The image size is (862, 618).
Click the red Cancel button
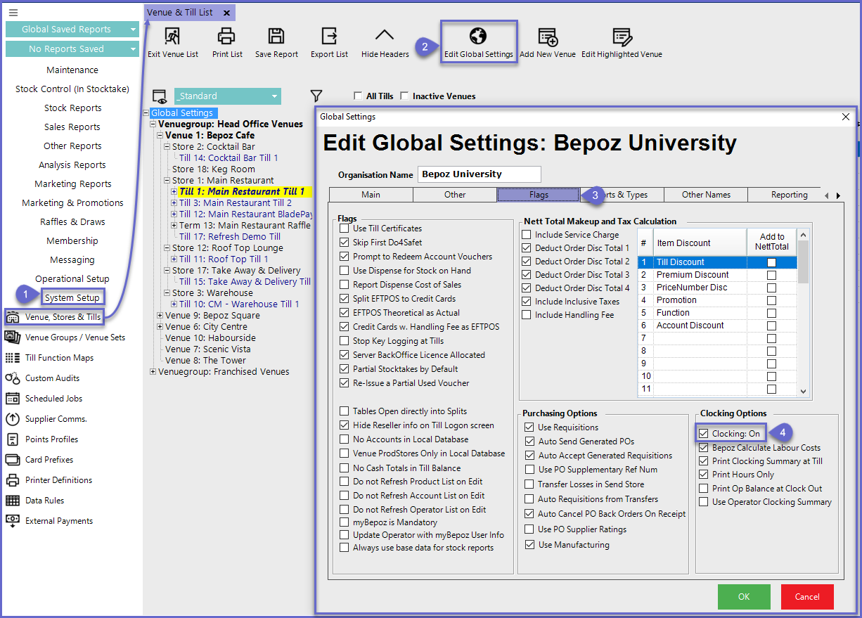coord(807,597)
